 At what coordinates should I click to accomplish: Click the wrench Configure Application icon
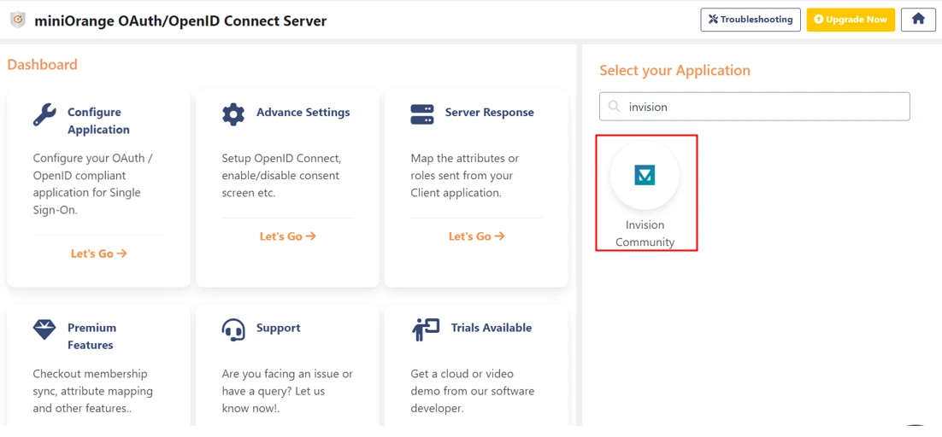tap(44, 114)
